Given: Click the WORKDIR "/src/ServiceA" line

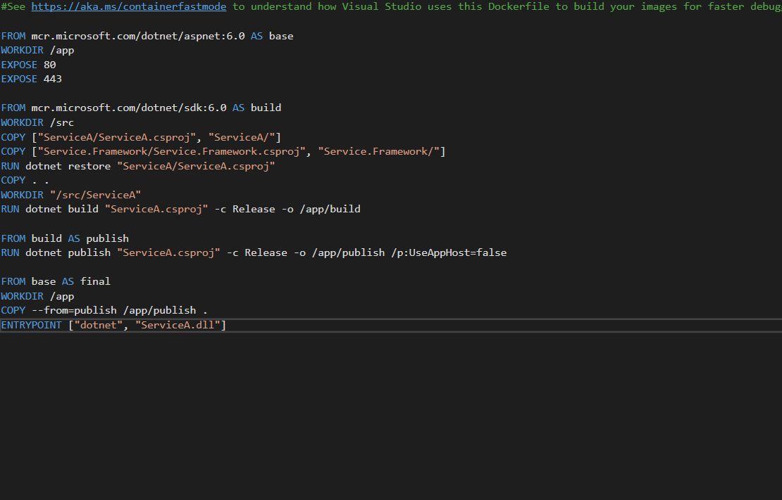Looking at the screenshot, I should 70,195.
